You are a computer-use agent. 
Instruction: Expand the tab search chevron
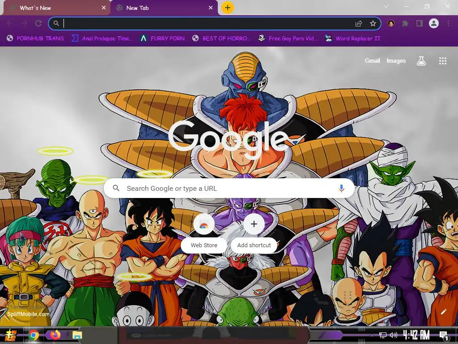click(386, 6)
